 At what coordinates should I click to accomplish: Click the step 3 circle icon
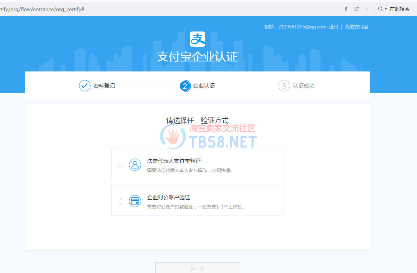tap(284, 86)
